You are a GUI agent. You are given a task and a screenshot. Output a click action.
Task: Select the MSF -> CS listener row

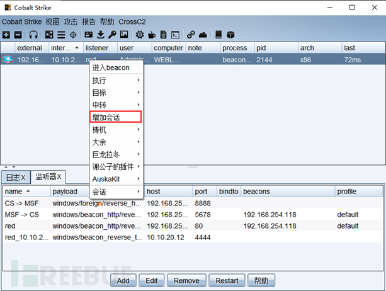pyautogui.click(x=193, y=214)
